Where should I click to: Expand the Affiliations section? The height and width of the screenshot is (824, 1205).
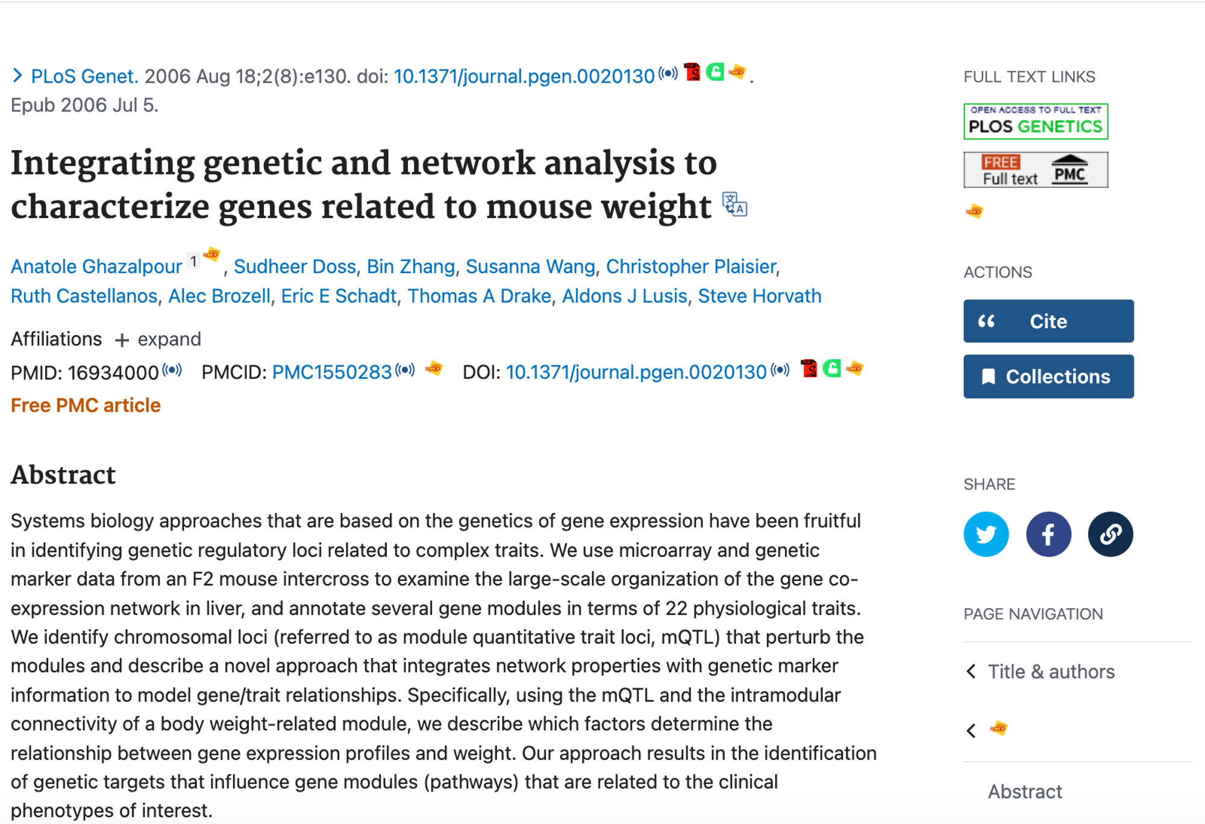pyautogui.click(x=158, y=339)
